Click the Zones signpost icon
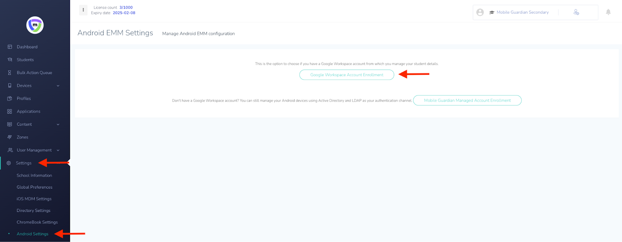 click(10, 137)
